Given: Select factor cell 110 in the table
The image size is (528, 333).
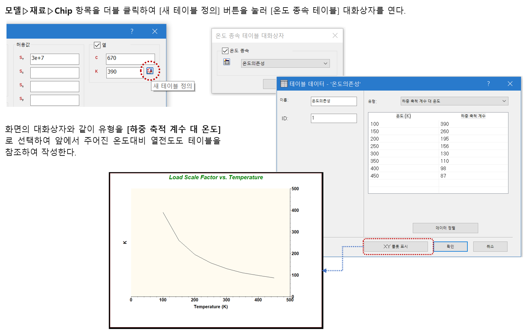Looking at the screenshot, I should [x=473, y=161].
